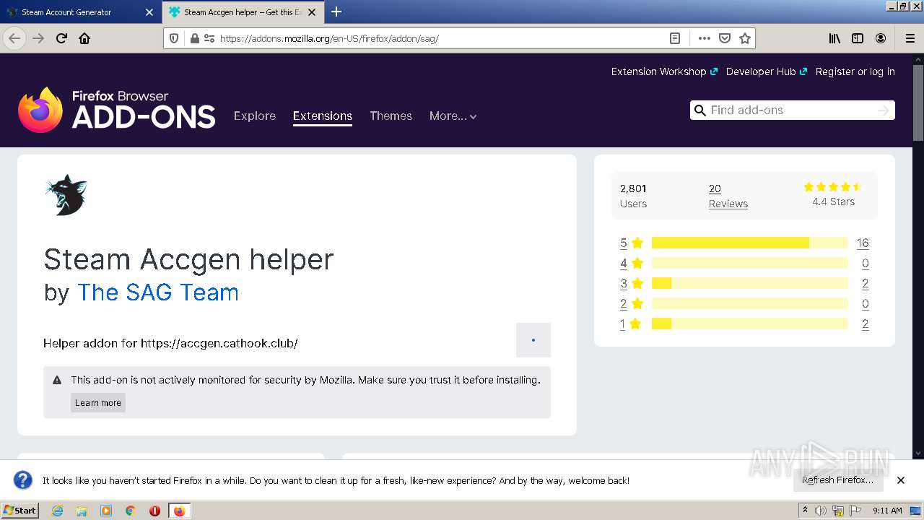This screenshot has width=924, height=520.
Task: Open the media player taskbar icon
Action: coord(106,511)
